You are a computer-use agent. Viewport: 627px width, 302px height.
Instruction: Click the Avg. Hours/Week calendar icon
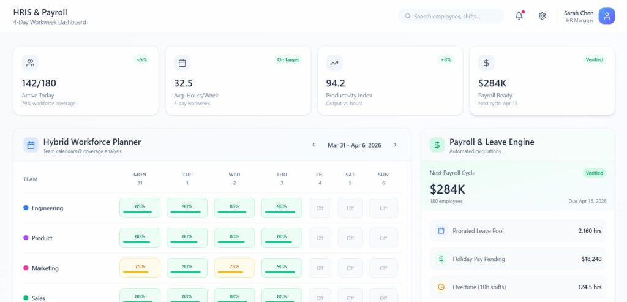tap(182, 62)
